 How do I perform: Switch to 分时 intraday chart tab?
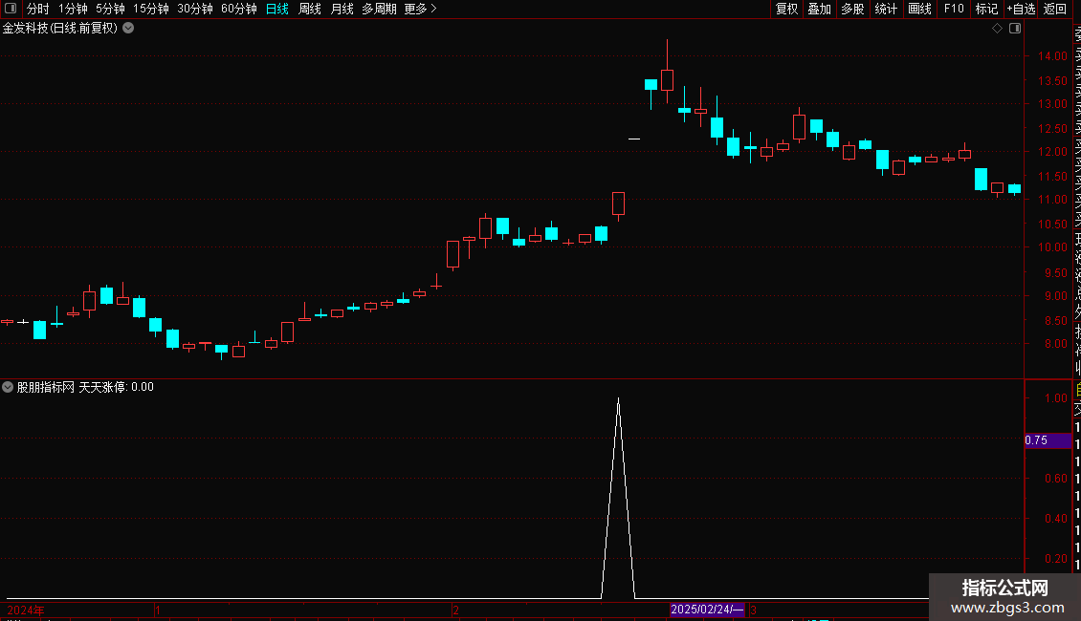tap(38, 9)
